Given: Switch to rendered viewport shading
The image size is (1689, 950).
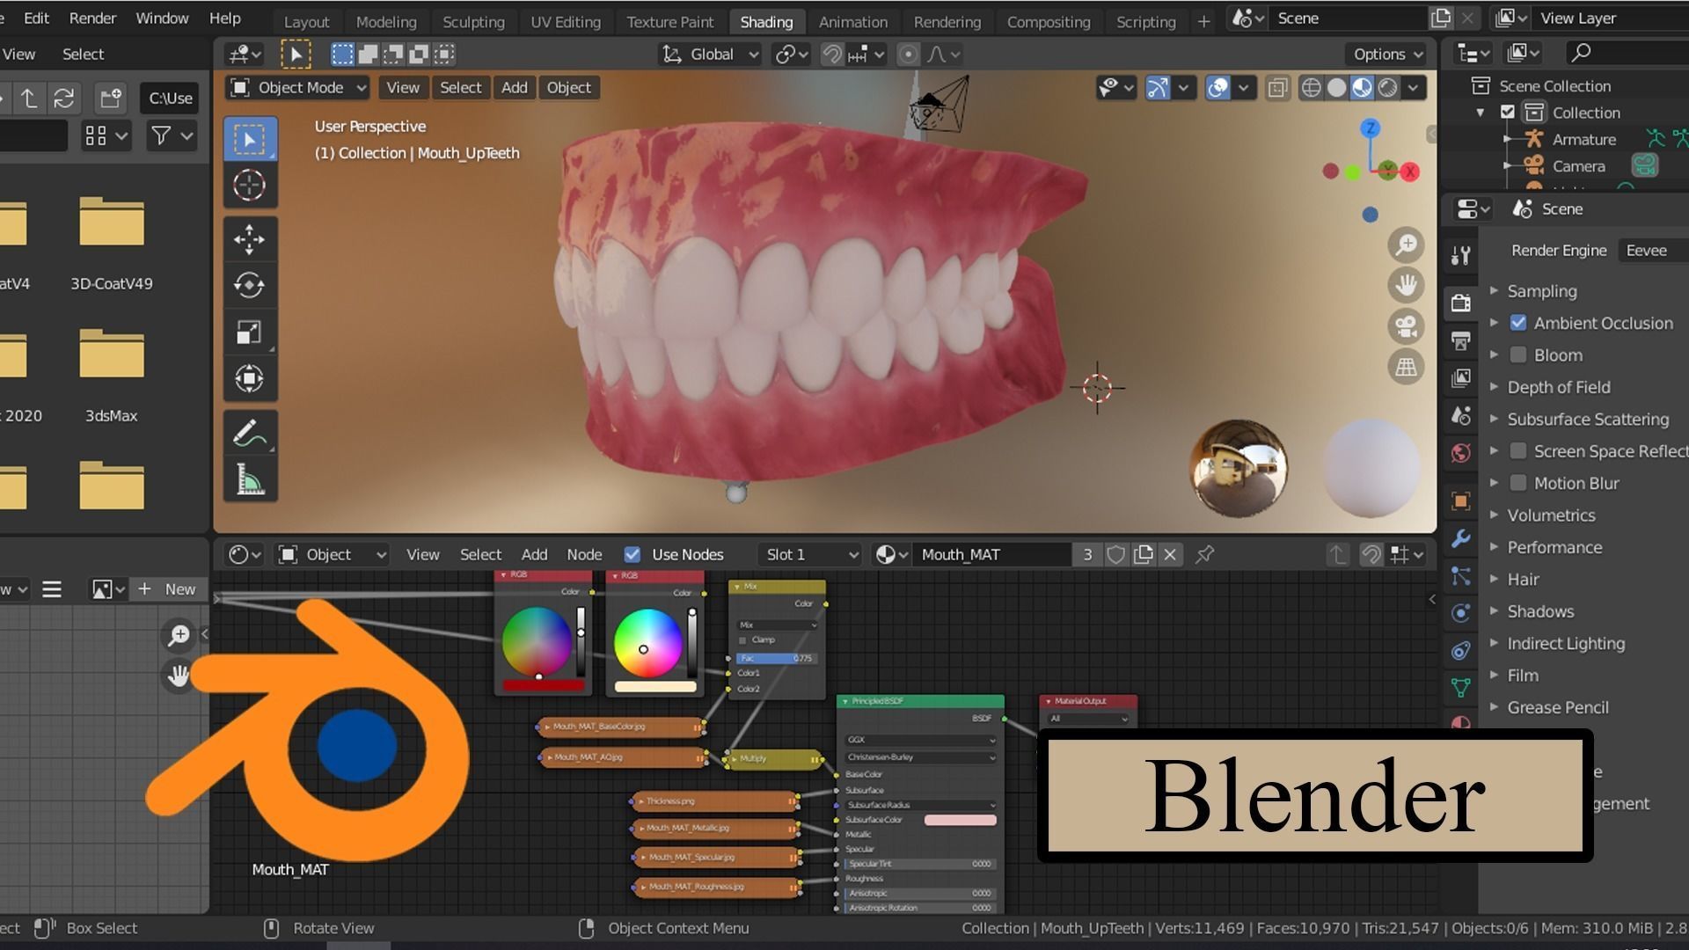Looking at the screenshot, I should (1387, 88).
